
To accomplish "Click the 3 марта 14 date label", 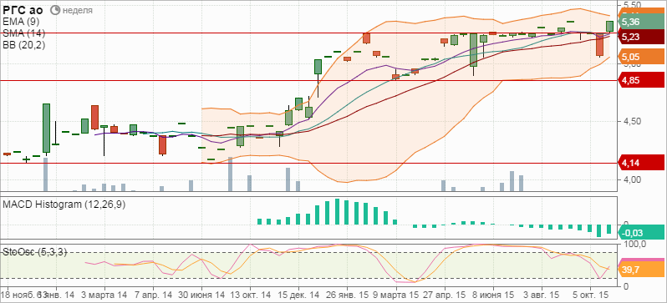I will (104, 295).
